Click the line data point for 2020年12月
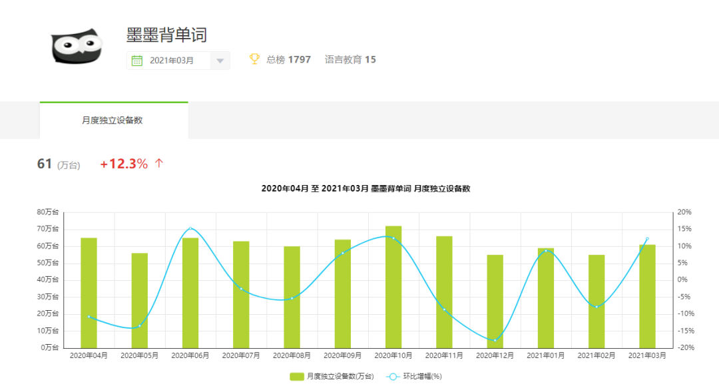The image size is (719, 392). [495, 340]
